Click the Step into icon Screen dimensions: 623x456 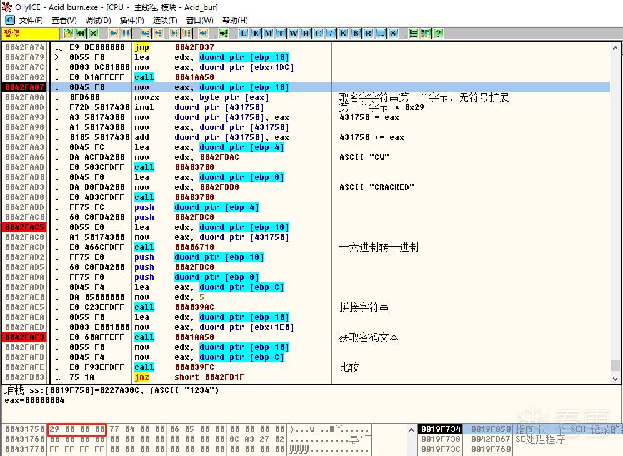pyautogui.click(x=146, y=33)
